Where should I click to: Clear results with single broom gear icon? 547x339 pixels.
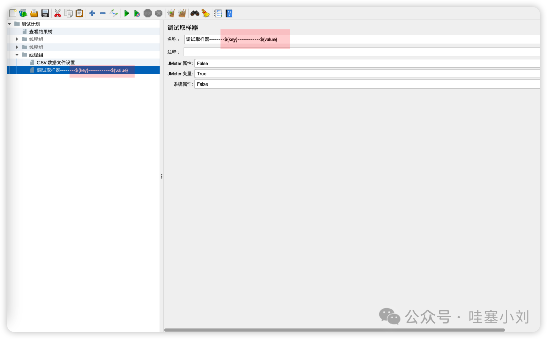click(x=171, y=13)
